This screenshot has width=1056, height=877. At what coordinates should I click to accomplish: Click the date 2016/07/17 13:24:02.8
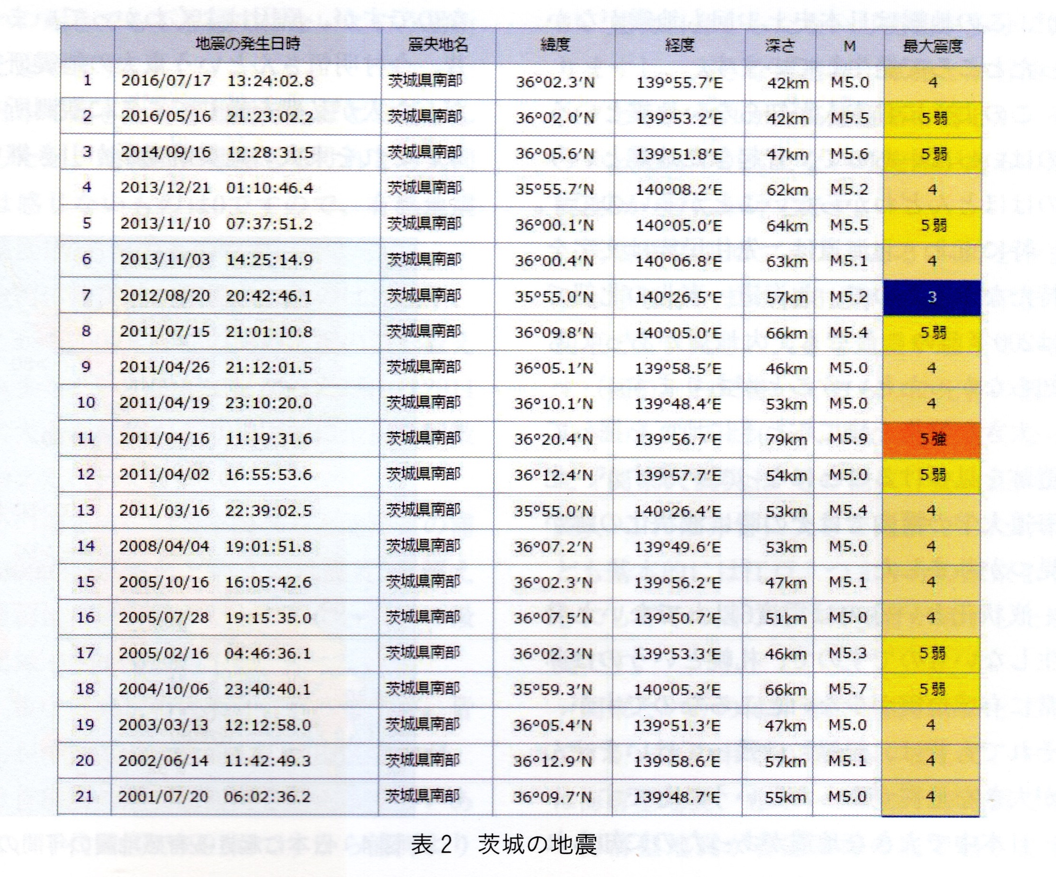217,81
